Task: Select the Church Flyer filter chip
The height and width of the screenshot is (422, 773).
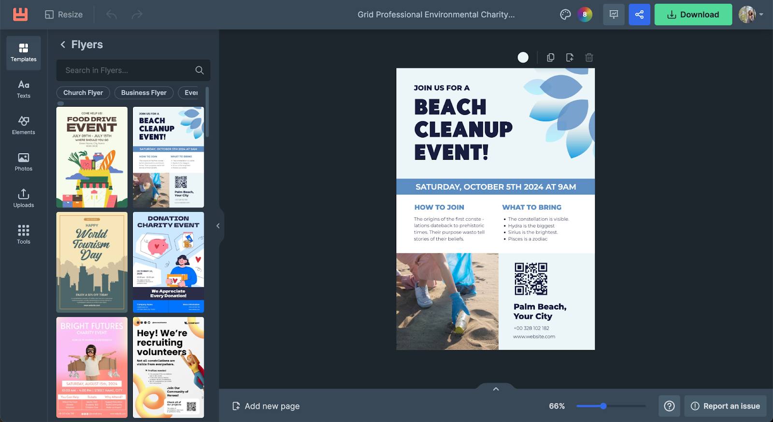Action: tap(83, 93)
